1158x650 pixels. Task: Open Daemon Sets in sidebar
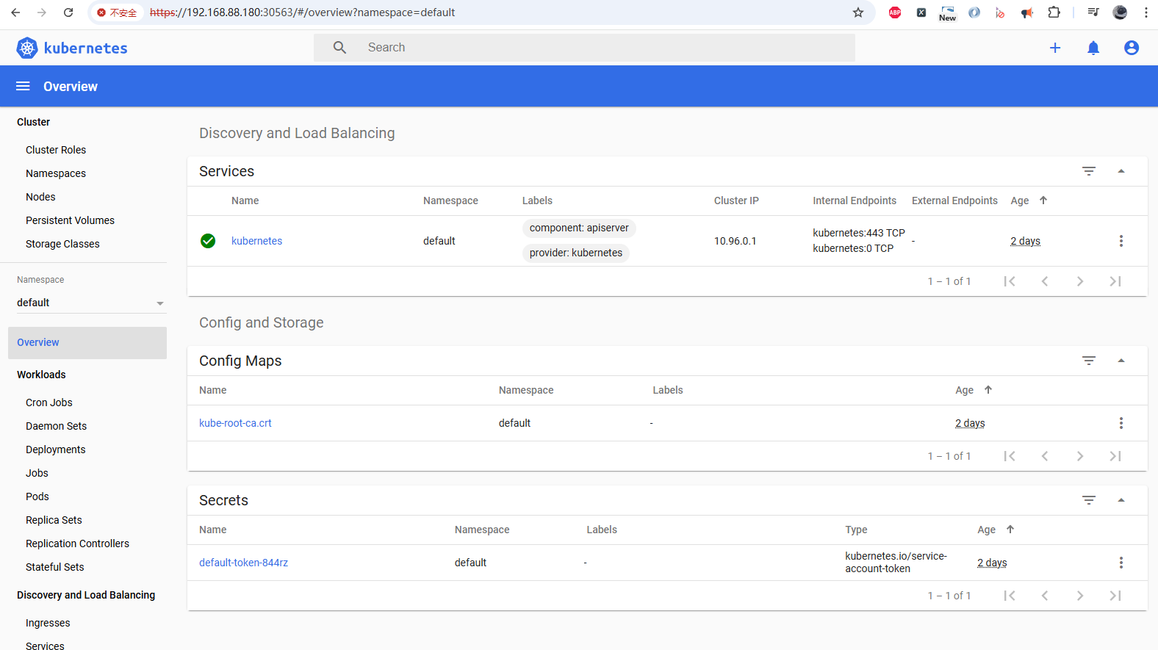[56, 426]
